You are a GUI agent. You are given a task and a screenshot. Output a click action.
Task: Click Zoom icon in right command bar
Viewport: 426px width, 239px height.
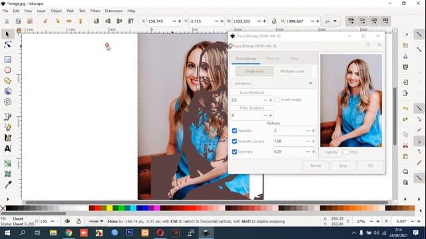coord(405,171)
